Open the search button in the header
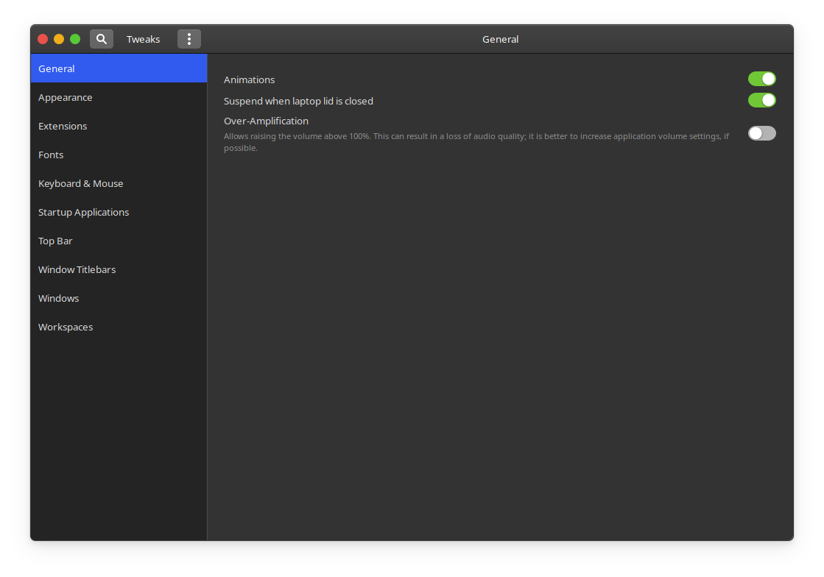The image size is (824, 577). (102, 39)
